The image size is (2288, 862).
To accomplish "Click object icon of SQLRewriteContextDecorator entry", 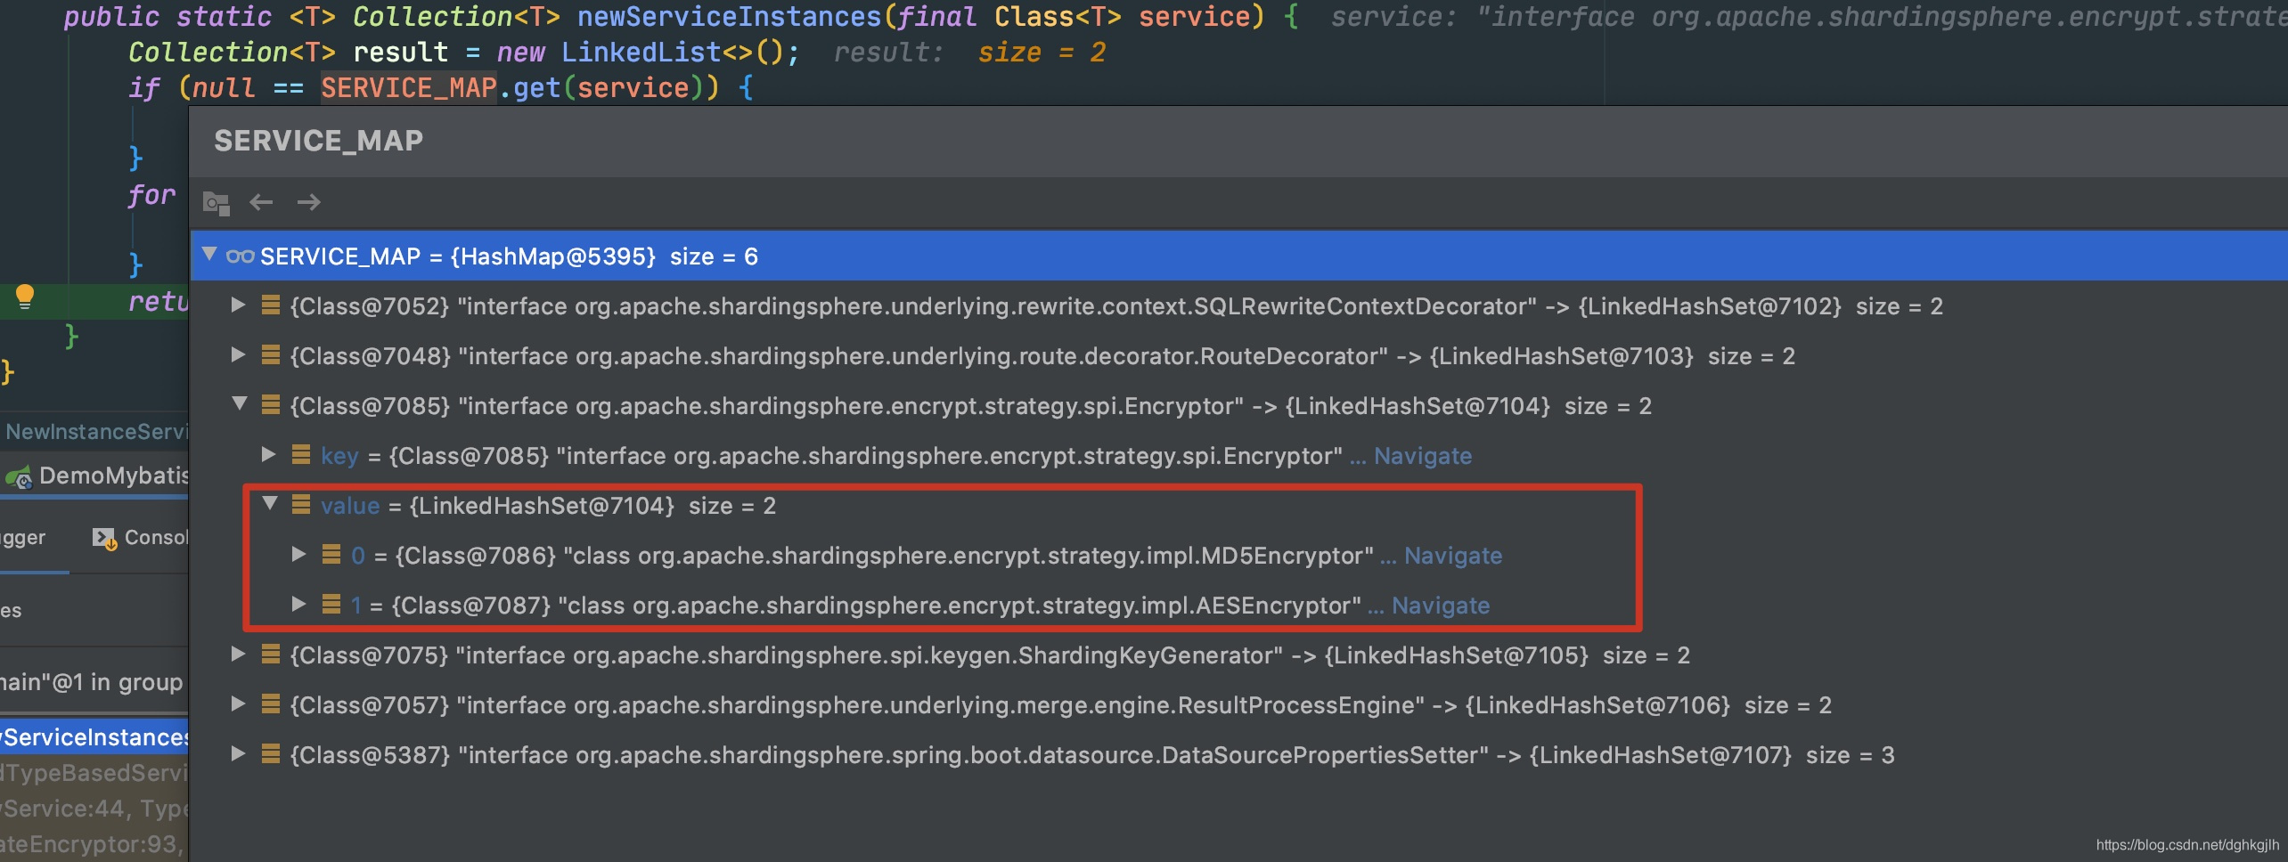I will tap(271, 306).
